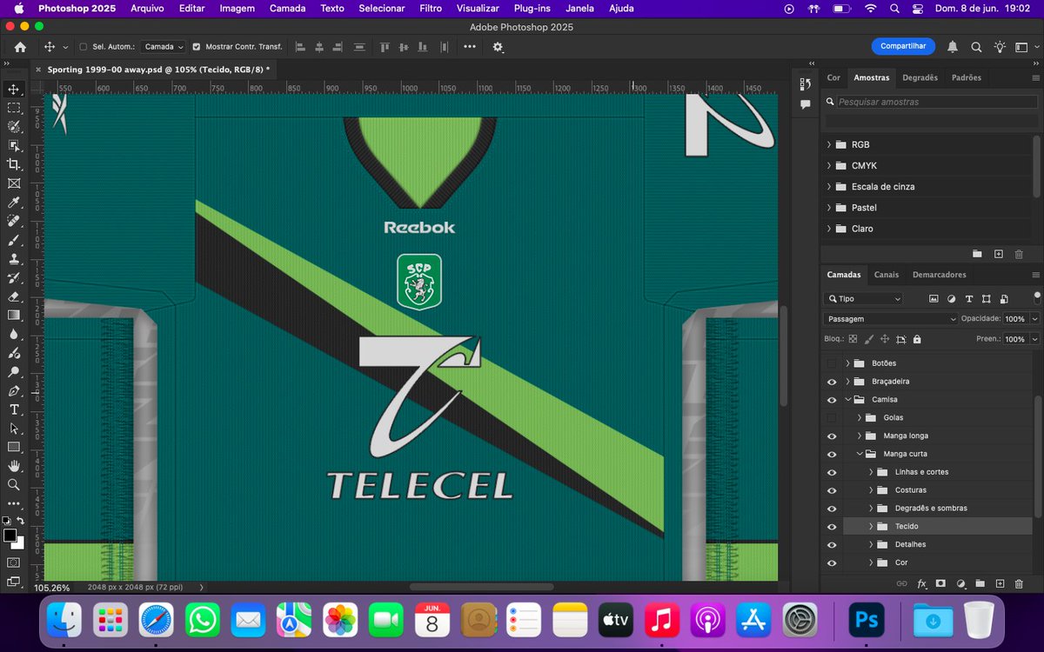
Task: Select the Spot Healing Brush tool
Action: pos(14,221)
